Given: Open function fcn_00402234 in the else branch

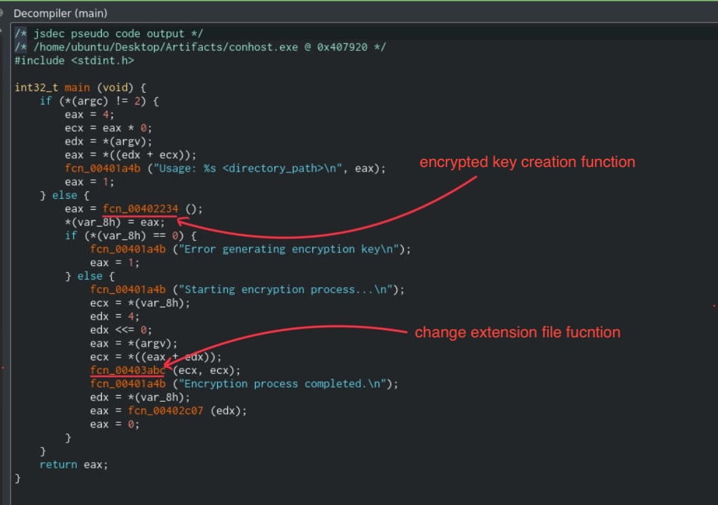Looking at the screenshot, I should pos(139,208).
